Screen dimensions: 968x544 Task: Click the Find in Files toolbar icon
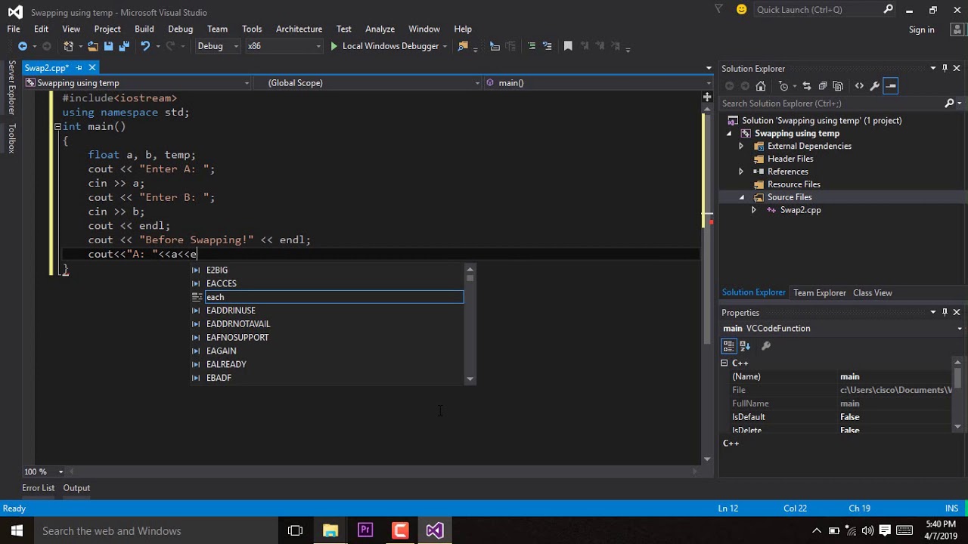click(463, 46)
